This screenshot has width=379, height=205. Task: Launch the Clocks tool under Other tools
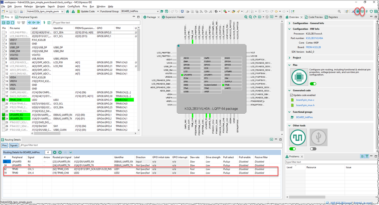coord(298,137)
